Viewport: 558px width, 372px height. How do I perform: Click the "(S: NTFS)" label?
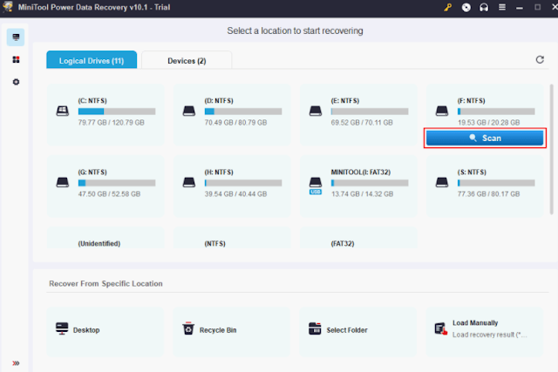(472, 172)
